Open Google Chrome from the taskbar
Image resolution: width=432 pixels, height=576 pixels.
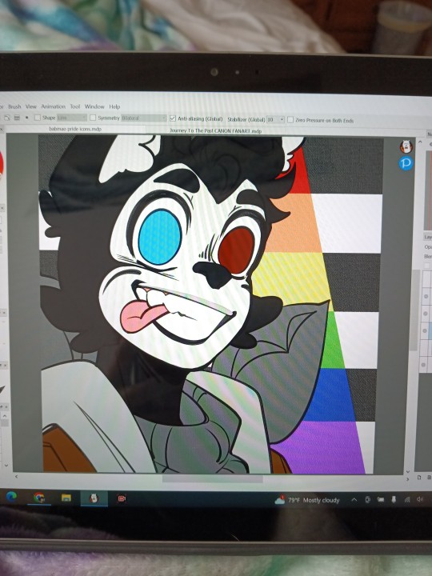[39, 498]
